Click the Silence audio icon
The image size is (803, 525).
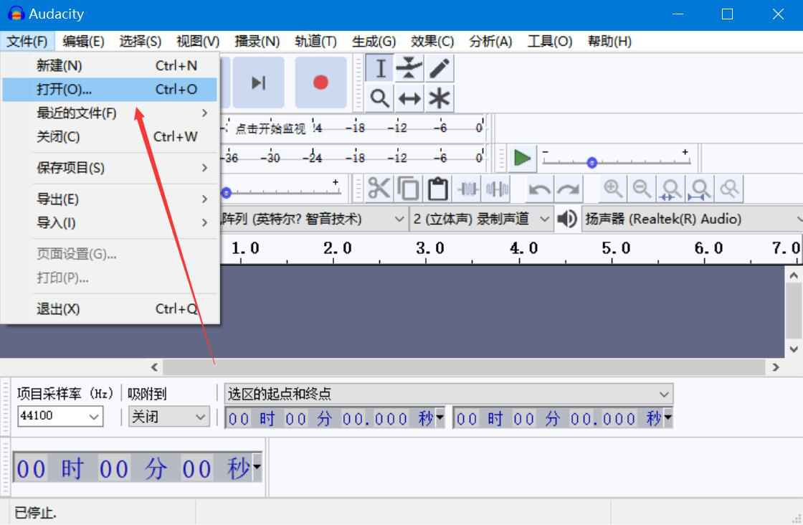(498, 189)
